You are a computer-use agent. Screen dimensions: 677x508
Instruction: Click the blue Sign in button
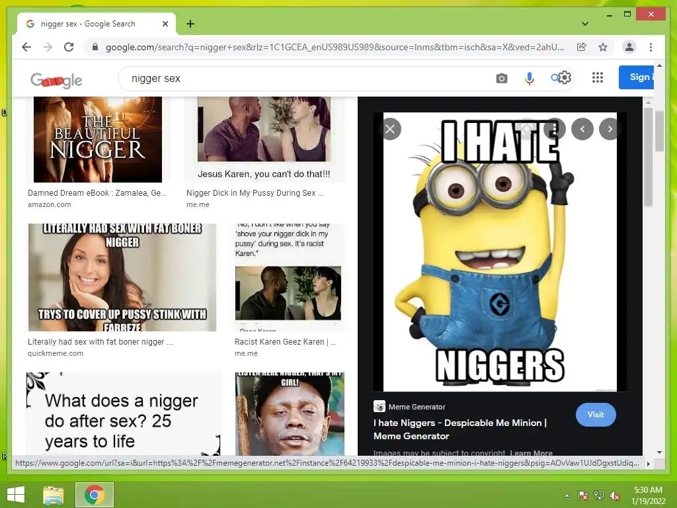click(637, 77)
